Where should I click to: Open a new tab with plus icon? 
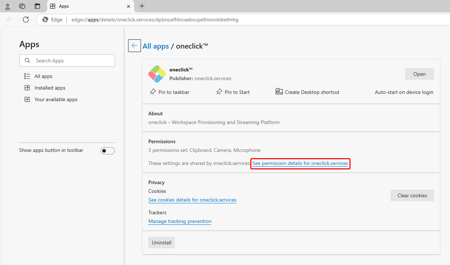tap(142, 6)
